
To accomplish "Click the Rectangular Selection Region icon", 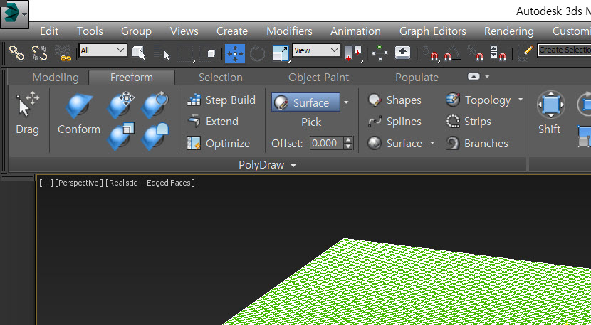I will [185, 54].
